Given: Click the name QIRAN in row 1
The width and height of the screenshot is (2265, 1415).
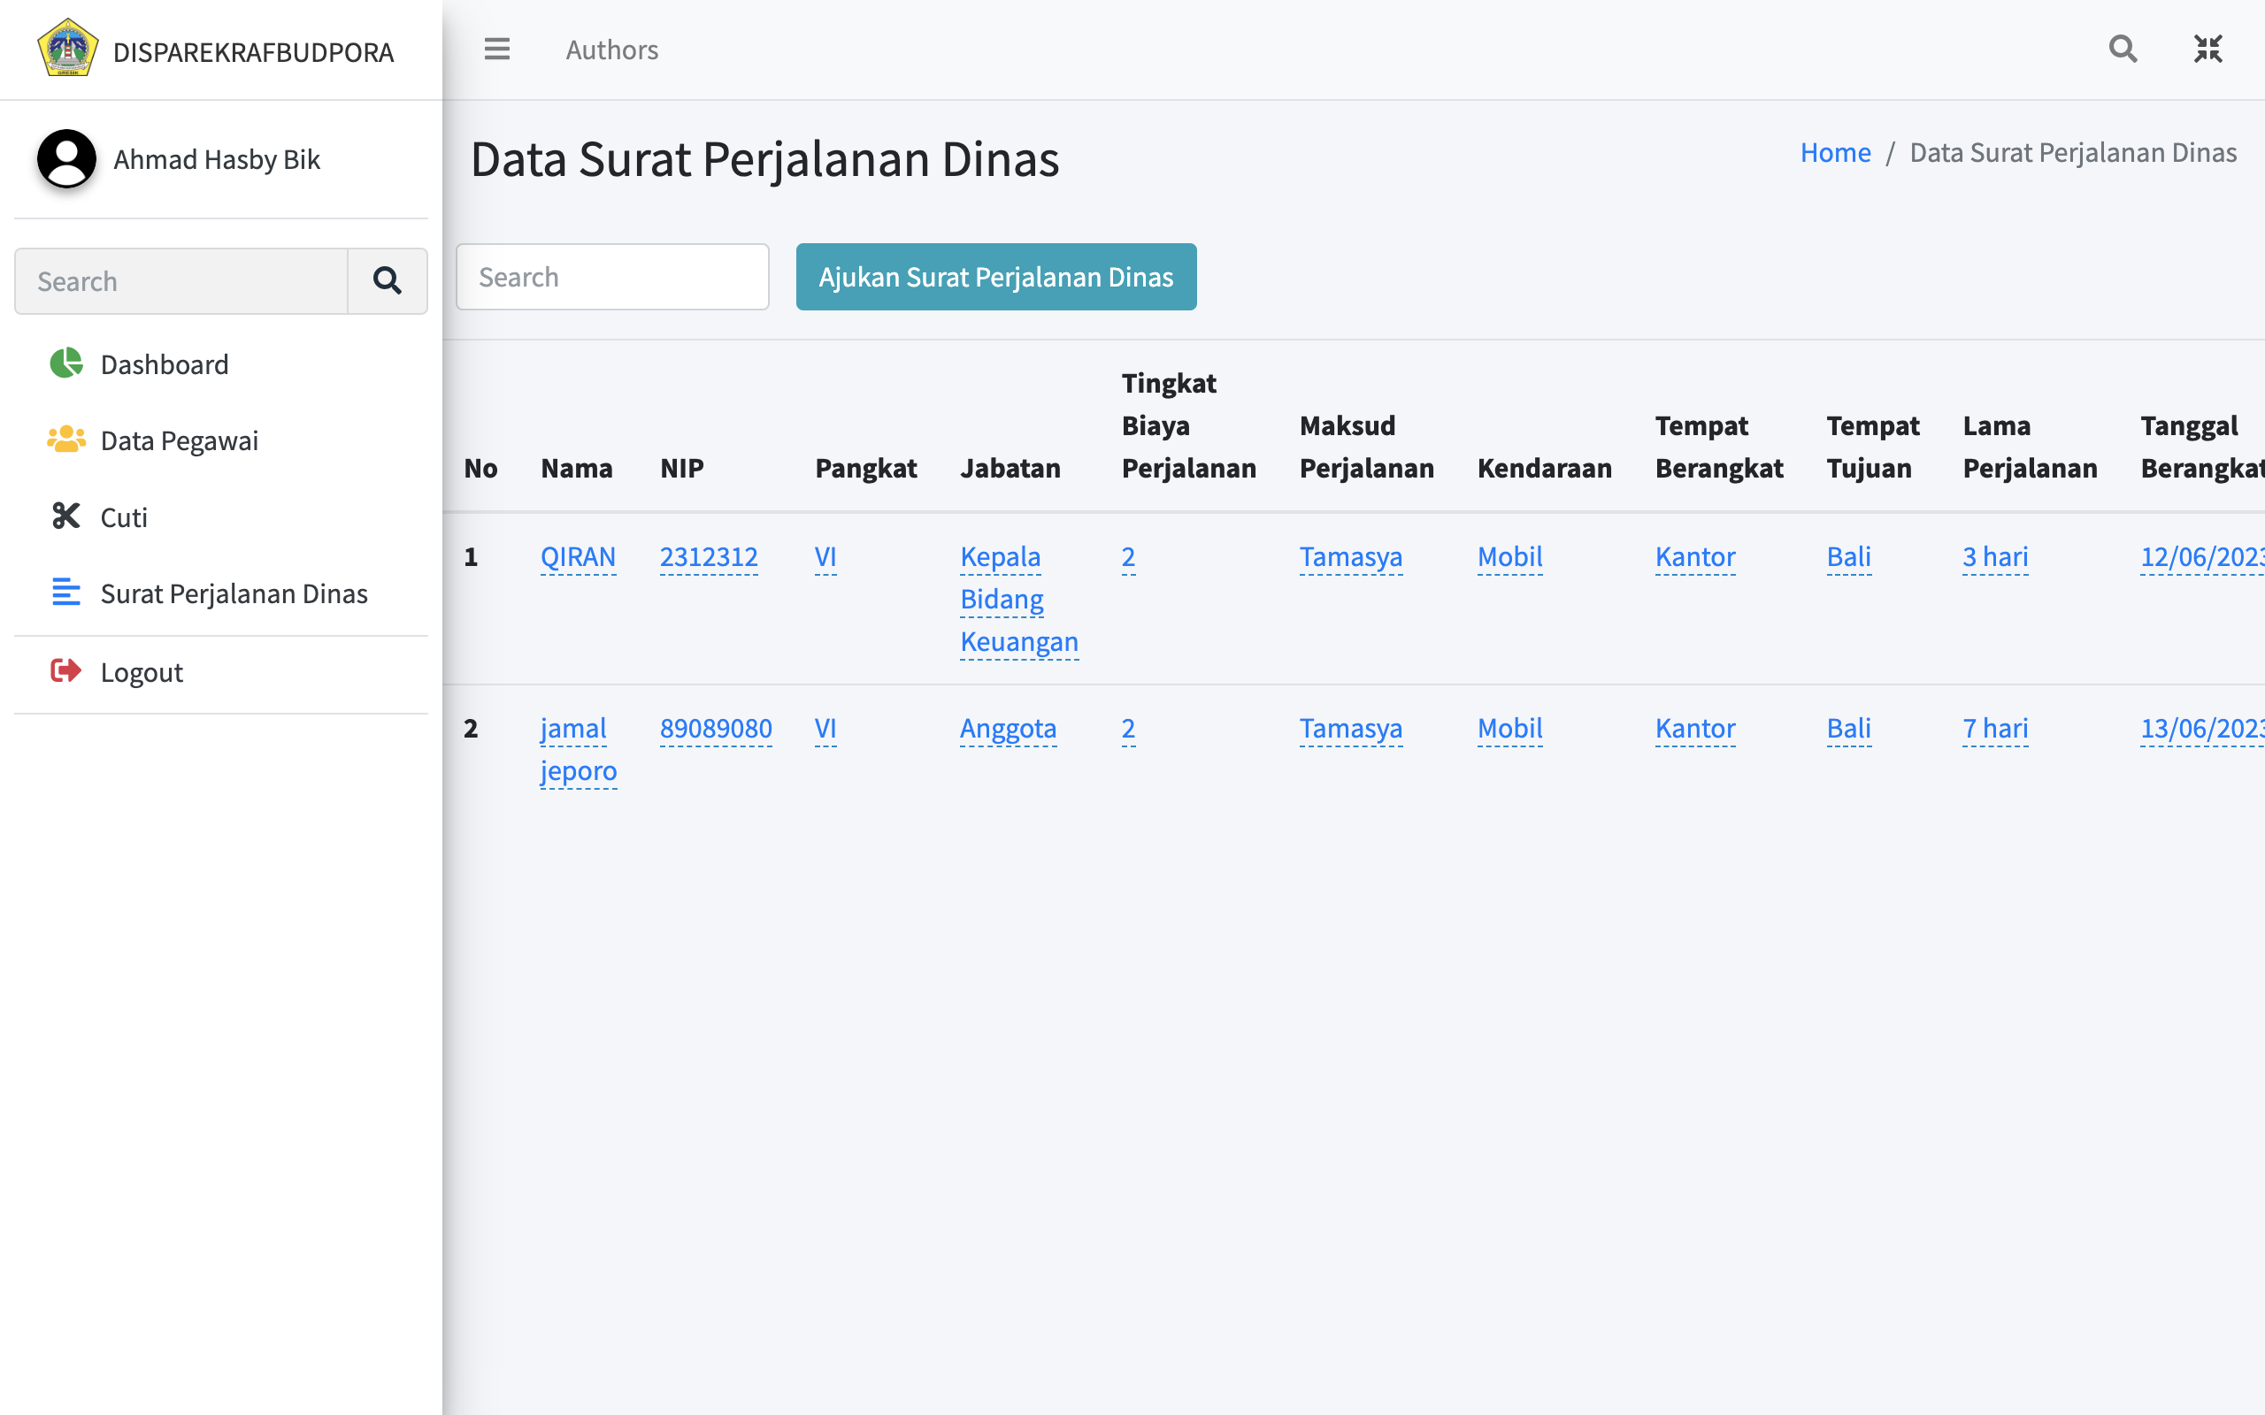Looking at the screenshot, I should pyautogui.click(x=579, y=557).
